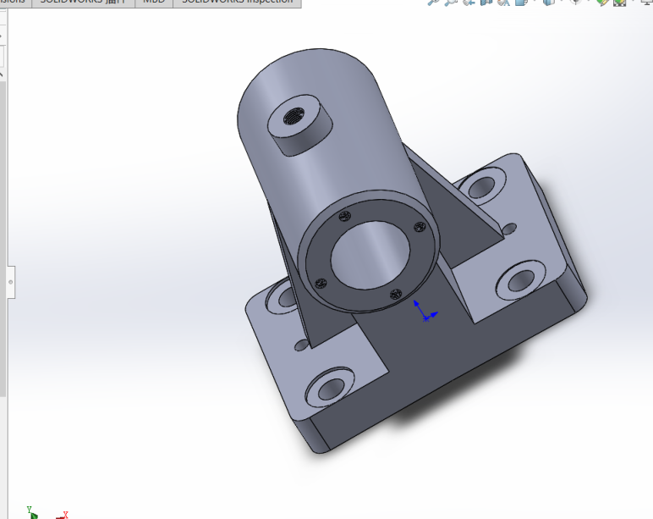The width and height of the screenshot is (653, 519).
Task: Activate the Section View icon
Action: pos(486,2)
